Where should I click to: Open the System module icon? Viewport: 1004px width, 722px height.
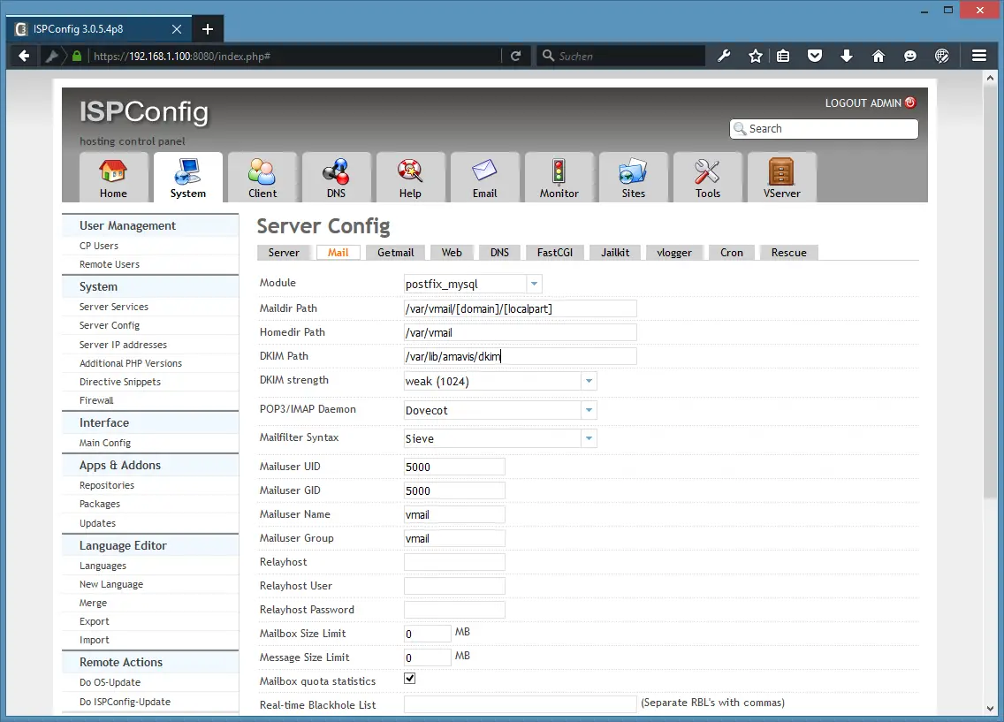pos(187,178)
